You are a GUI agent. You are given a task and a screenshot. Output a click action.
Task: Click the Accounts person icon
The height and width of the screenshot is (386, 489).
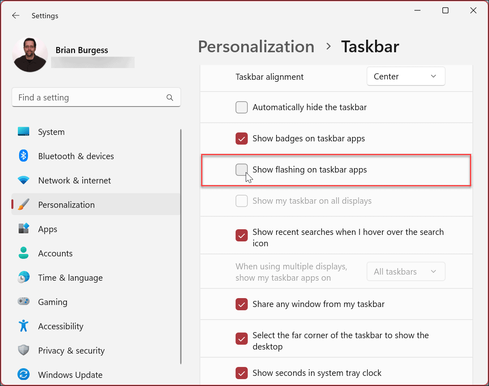(24, 253)
